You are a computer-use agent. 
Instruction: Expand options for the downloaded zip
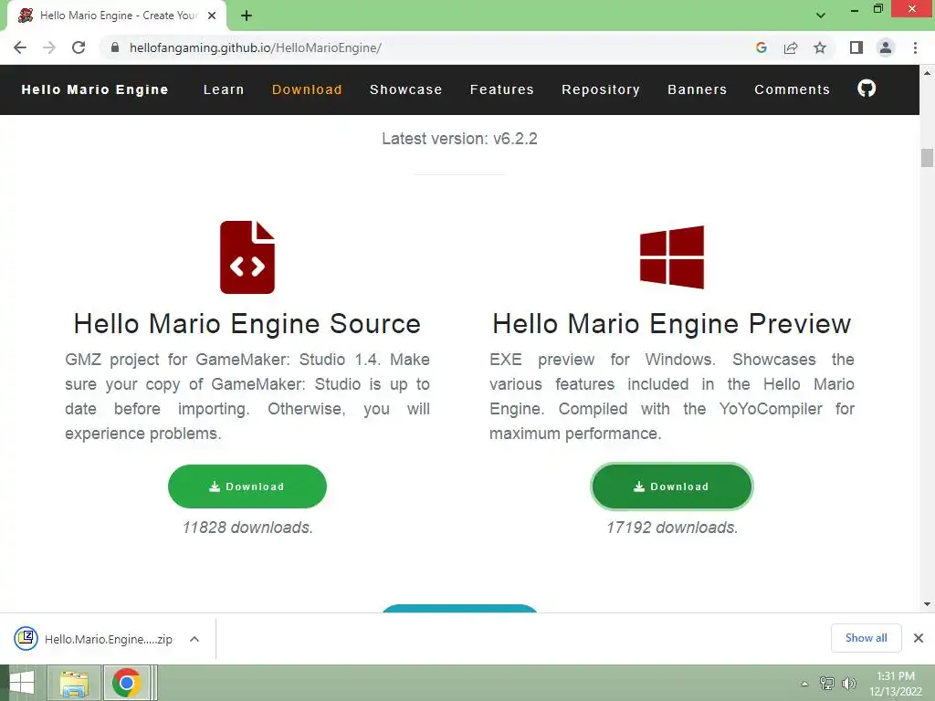[x=194, y=639]
